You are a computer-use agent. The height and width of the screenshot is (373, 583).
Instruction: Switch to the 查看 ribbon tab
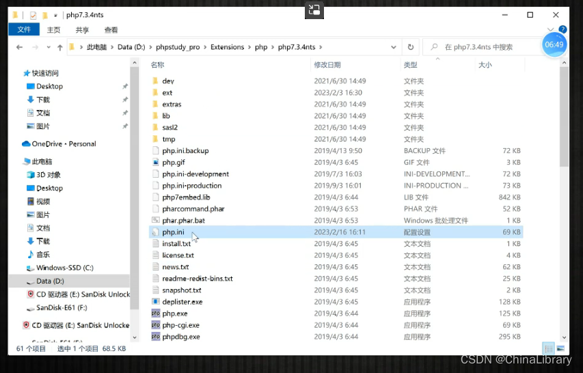(111, 30)
